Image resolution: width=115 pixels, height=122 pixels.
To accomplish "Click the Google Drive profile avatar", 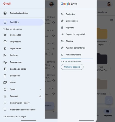I will [x=109, y=4].
